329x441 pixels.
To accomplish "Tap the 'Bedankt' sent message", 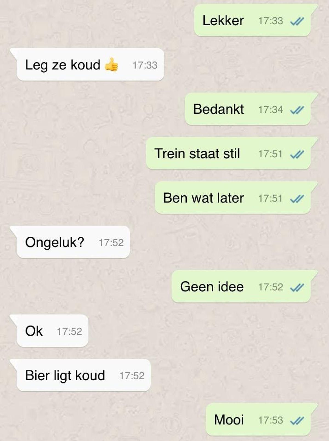I will 248,109.
